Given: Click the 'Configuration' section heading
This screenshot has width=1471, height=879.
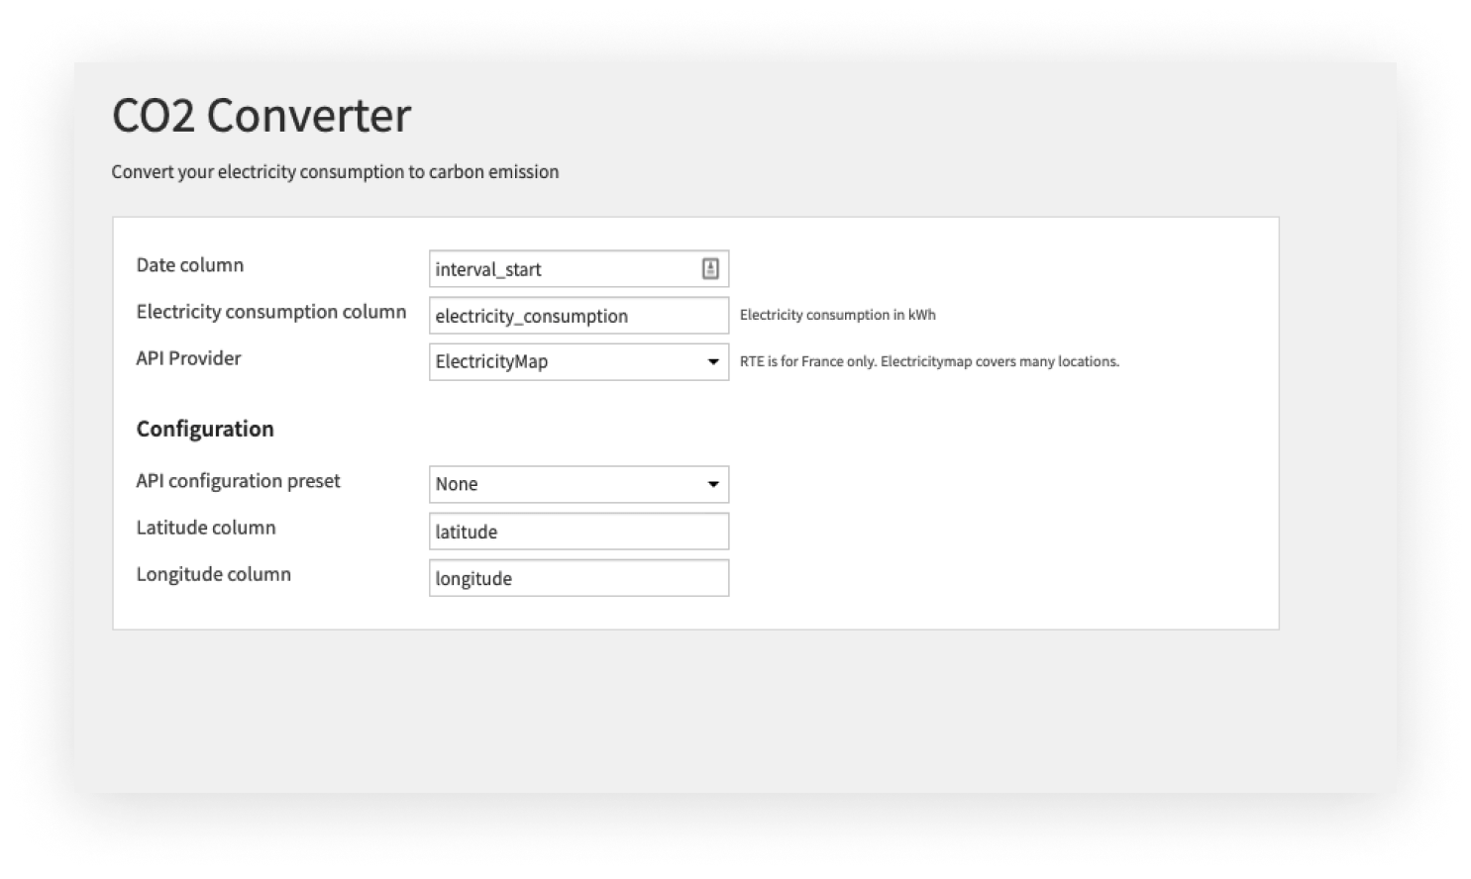Looking at the screenshot, I should coord(205,429).
